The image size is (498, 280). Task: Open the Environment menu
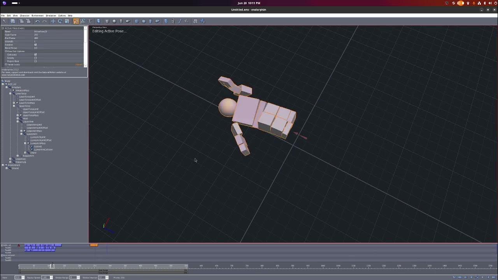37,16
